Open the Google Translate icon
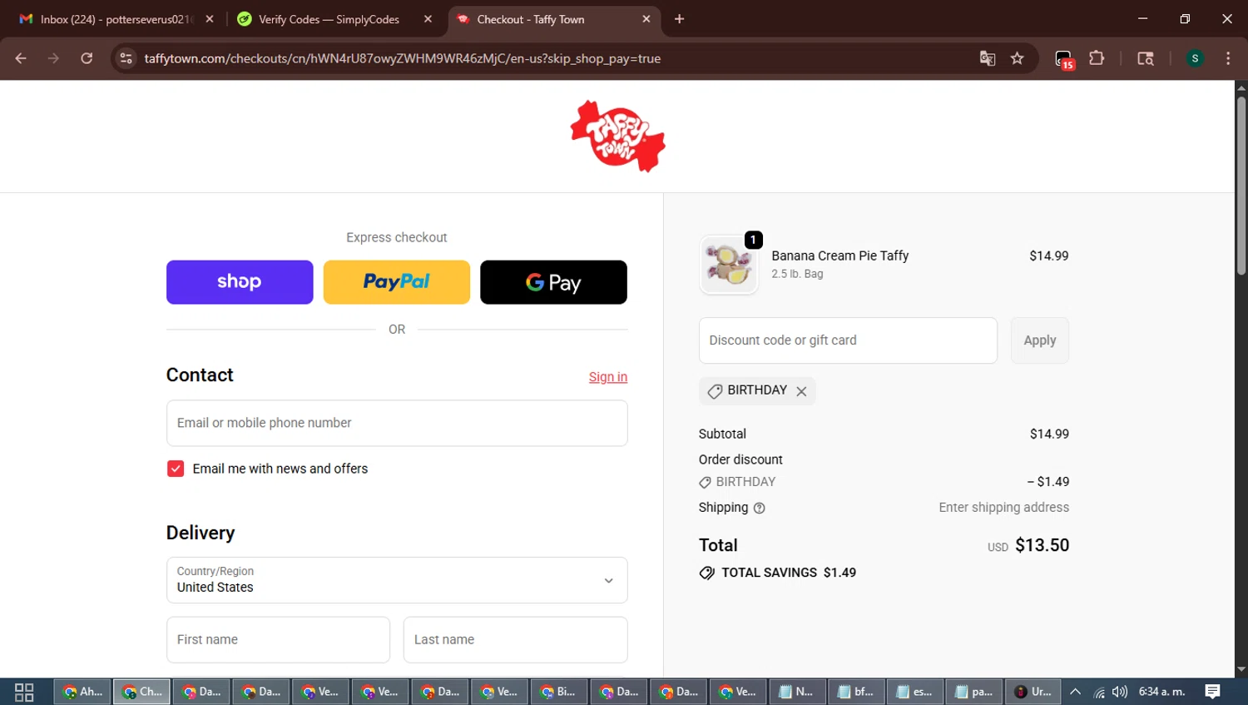The height and width of the screenshot is (705, 1248). click(988, 58)
